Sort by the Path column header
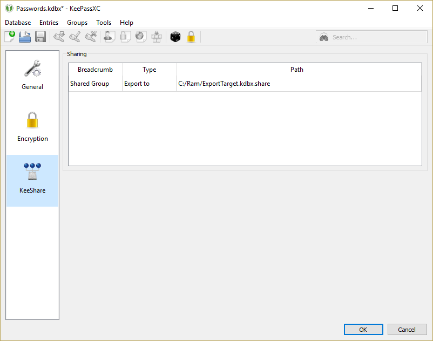The height and width of the screenshot is (341, 433). [297, 70]
